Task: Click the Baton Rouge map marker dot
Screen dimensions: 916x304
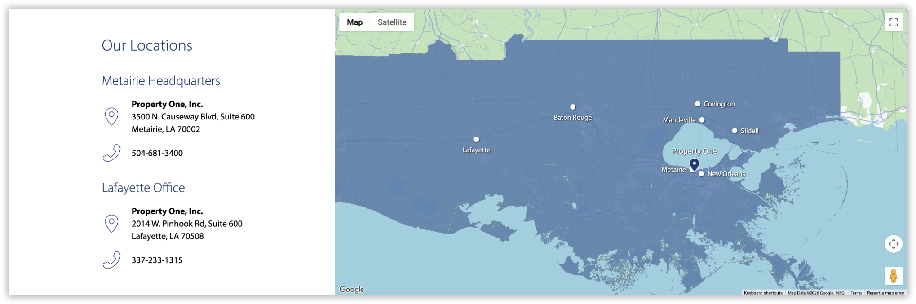Action: (x=573, y=107)
